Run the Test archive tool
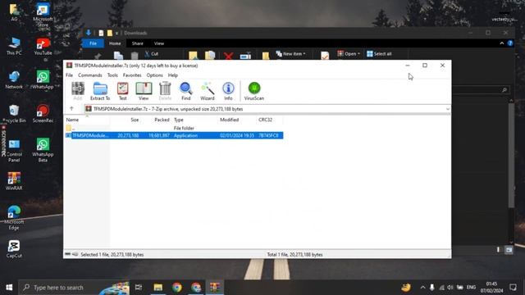 pos(122,91)
